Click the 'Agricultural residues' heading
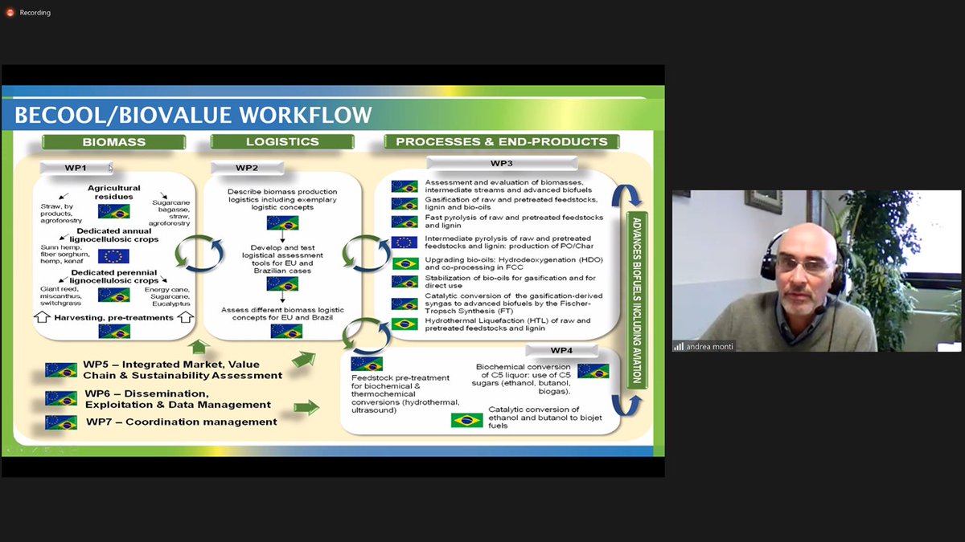This screenshot has width=965, height=542. [x=113, y=192]
